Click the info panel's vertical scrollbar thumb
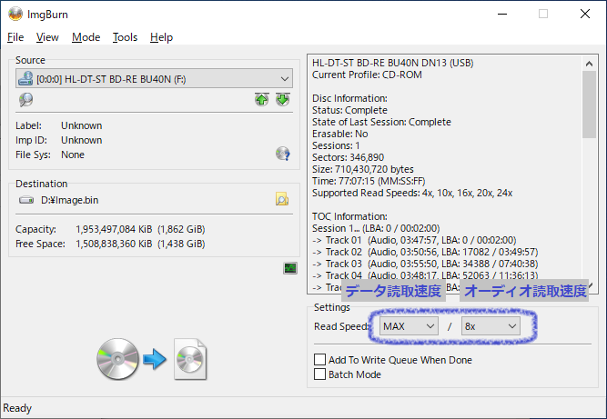607x419 pixels. [x=589, y=105]
